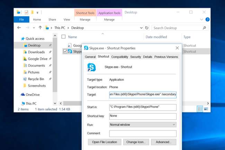Open the File ribbon menu
The image size is (225, 150).
[x=21, y=20]
